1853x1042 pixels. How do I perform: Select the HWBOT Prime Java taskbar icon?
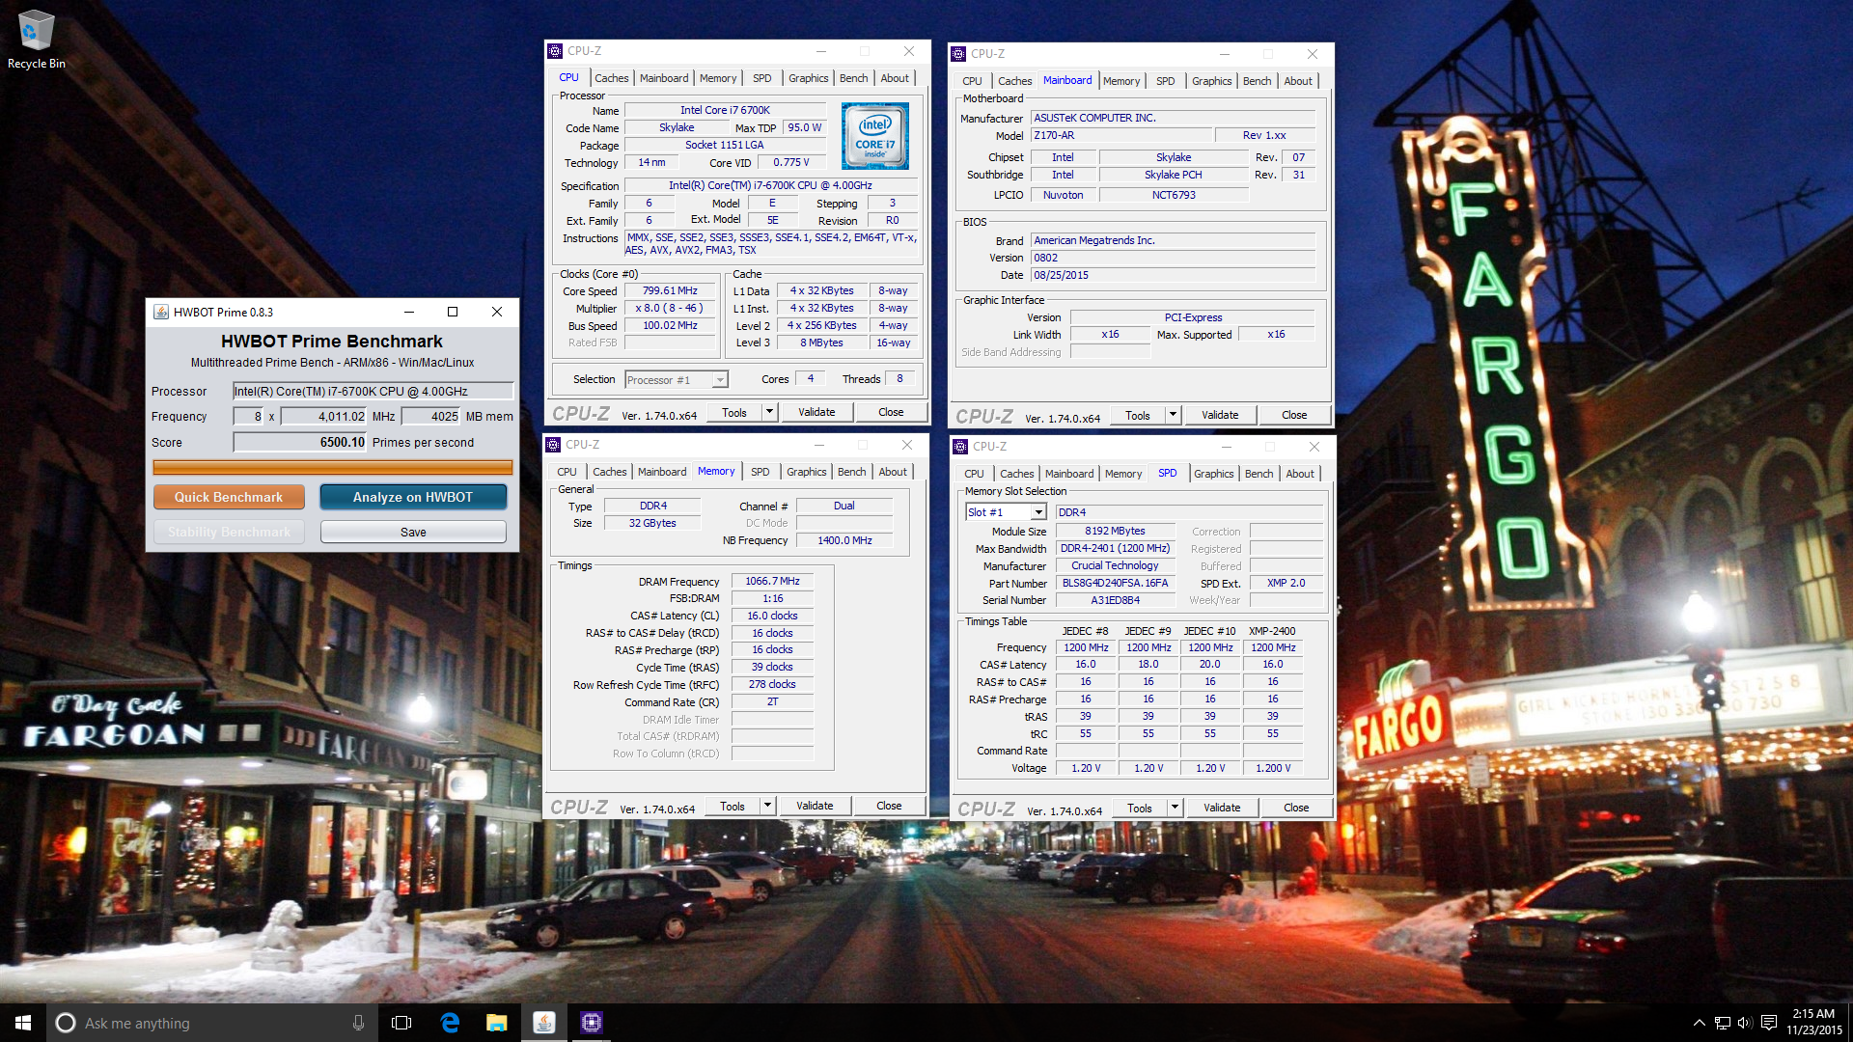544,1023
